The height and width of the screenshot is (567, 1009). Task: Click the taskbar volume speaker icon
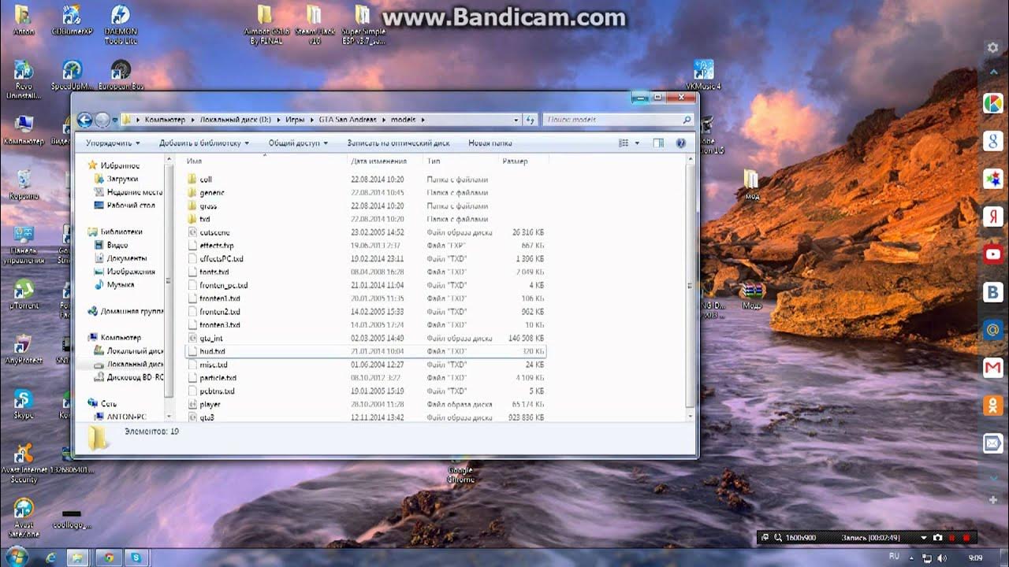tap(941, 558)
